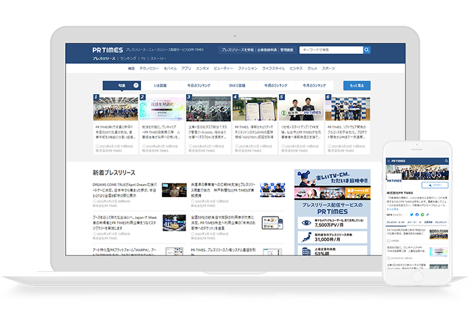Select the ビジネス category
The image size is (474, 316).
click(x=296, y=68)
